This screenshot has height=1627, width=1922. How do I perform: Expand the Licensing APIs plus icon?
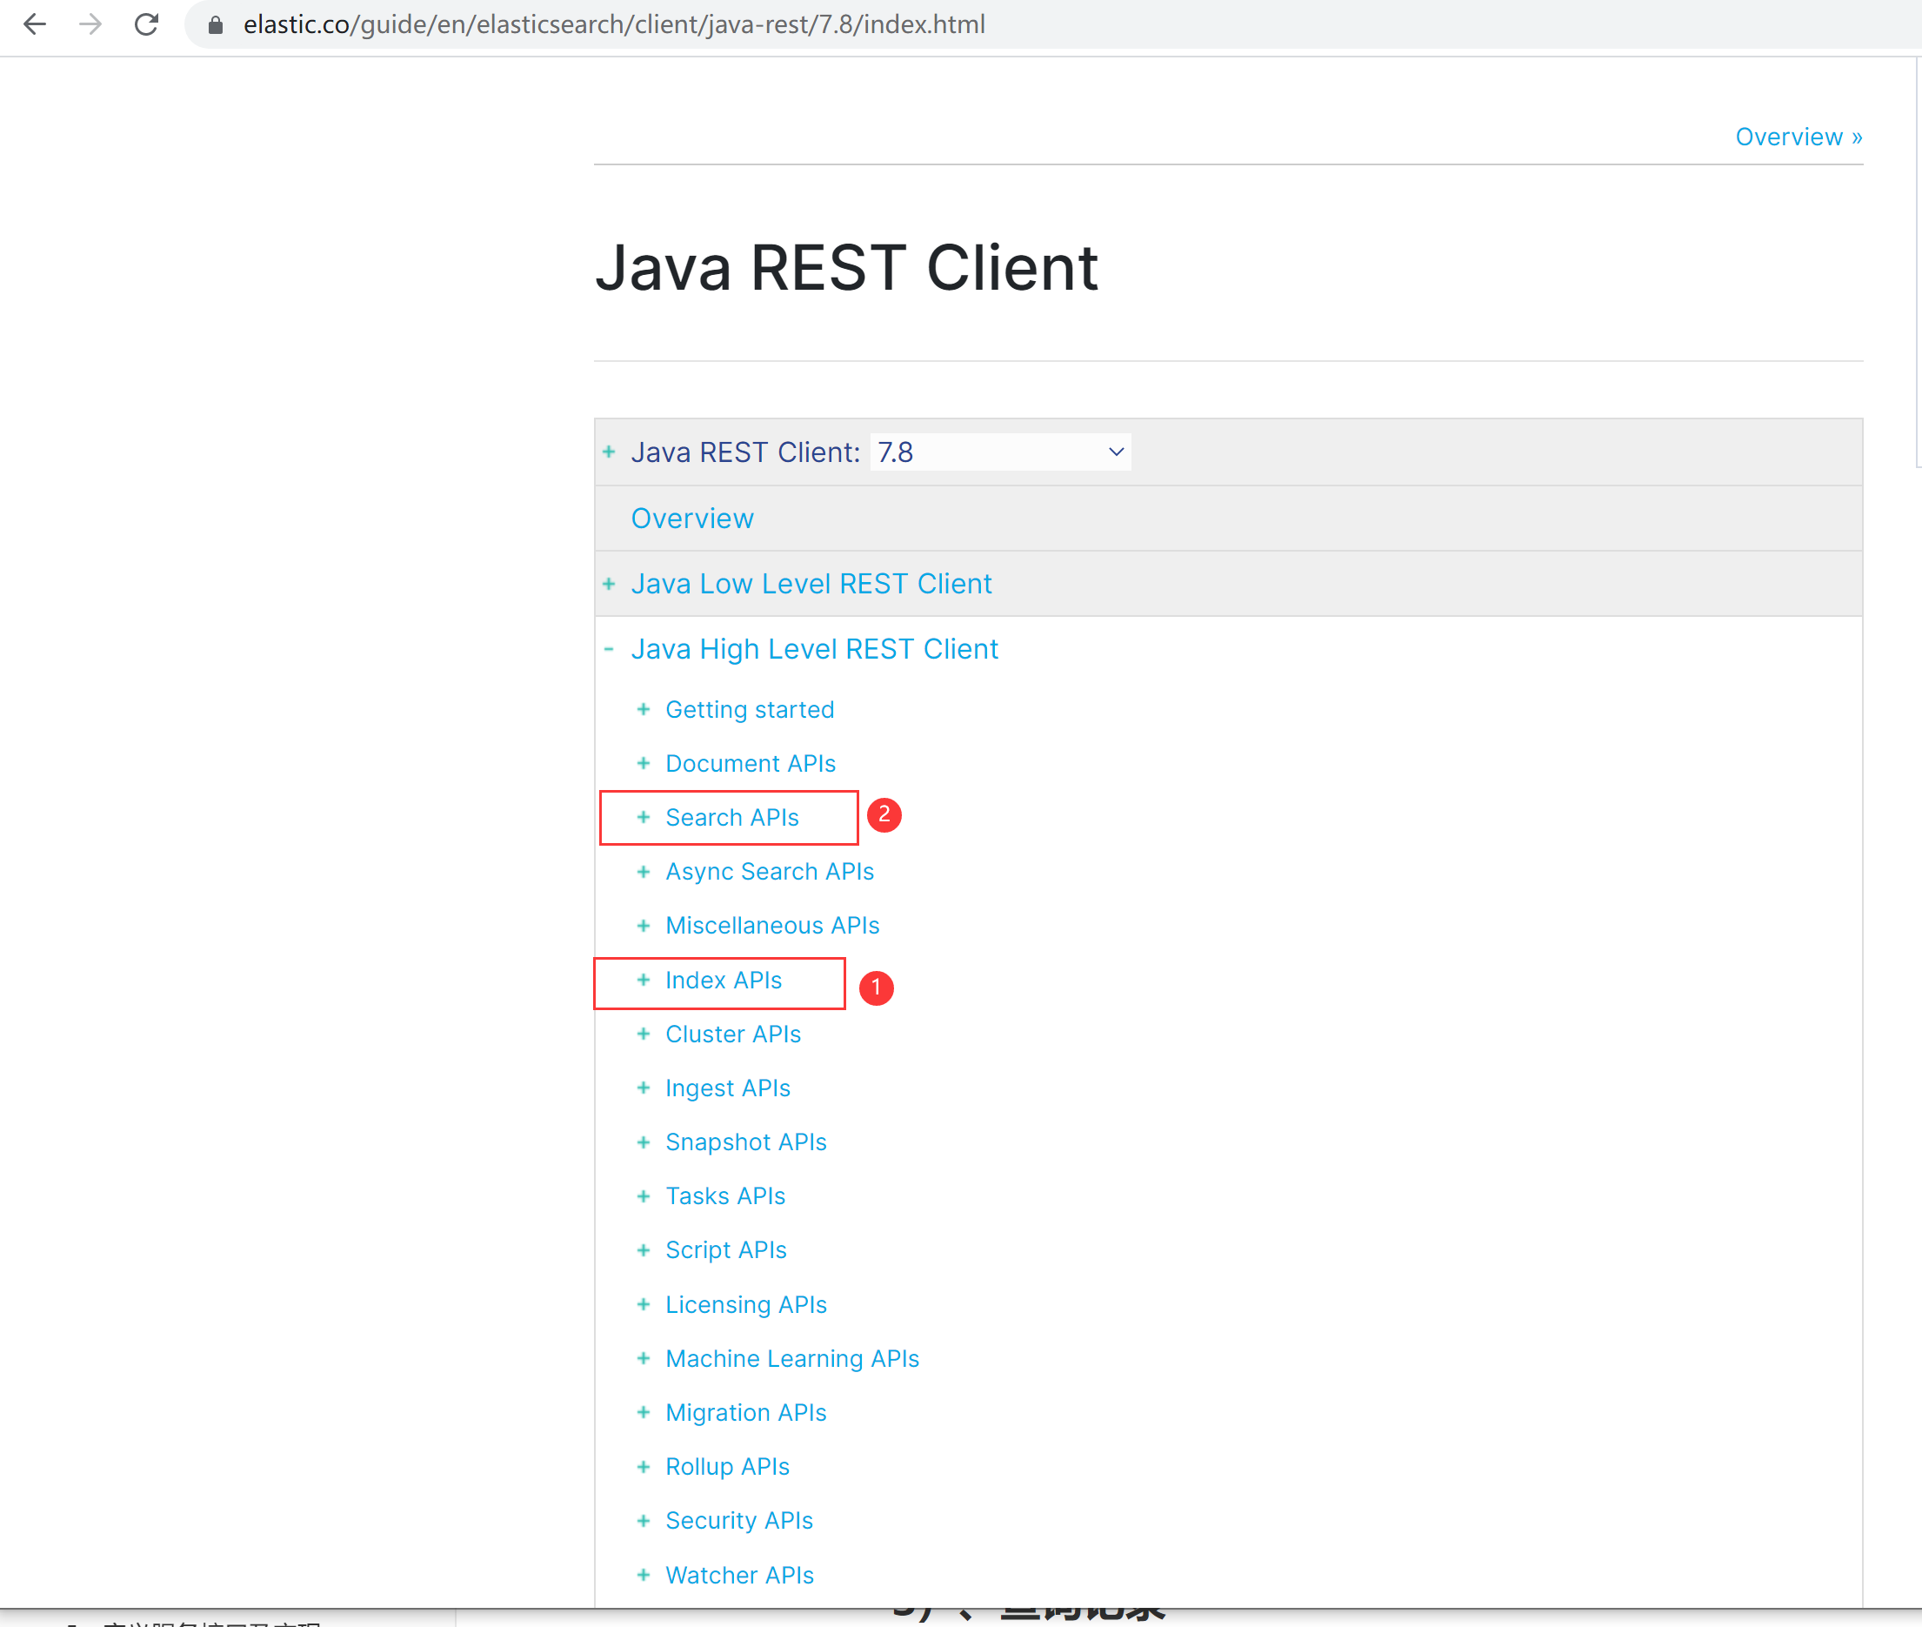pyautogui.click(x=644, y=1304)
